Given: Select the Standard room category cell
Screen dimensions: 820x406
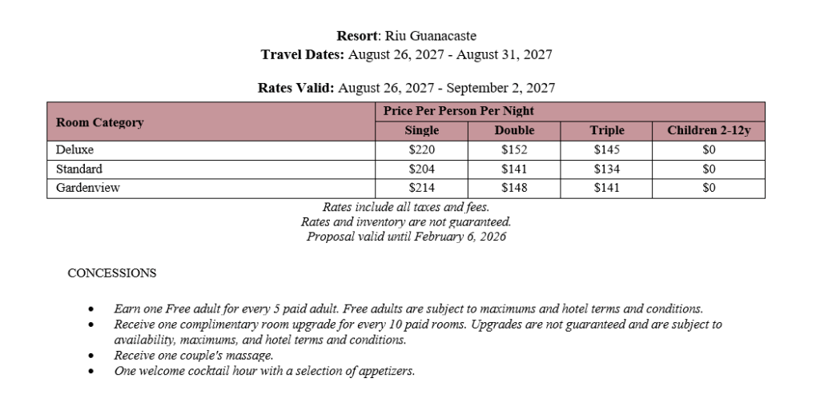Looking at the screenshot, I should pos(78,169).
